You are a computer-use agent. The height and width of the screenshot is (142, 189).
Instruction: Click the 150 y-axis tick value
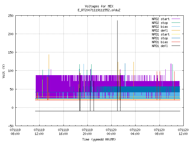(11, 52)
